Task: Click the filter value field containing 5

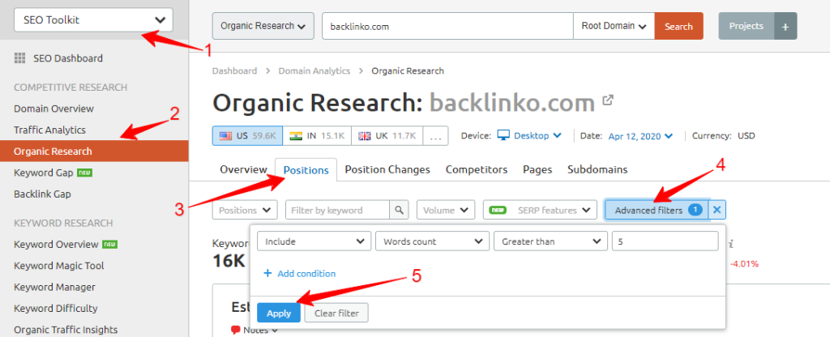Action: click(665, 241)
